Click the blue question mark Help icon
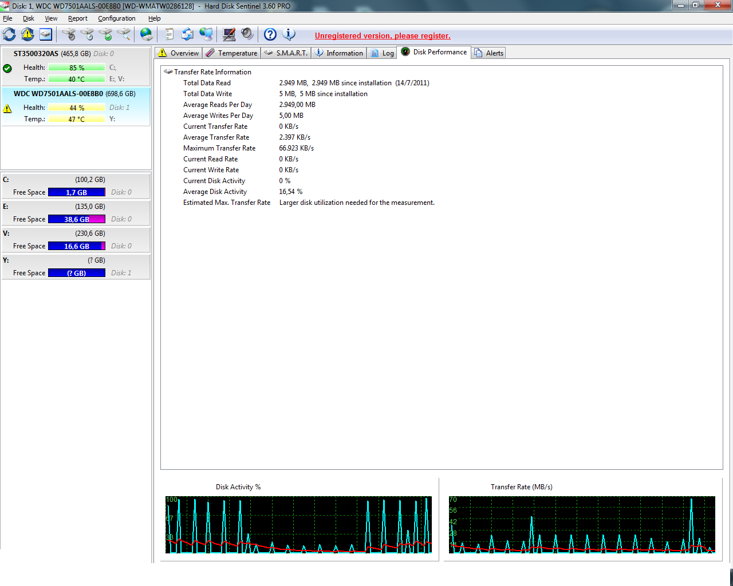Image resolution: width=733 pixels, height=586 pixels. (270, 34)
